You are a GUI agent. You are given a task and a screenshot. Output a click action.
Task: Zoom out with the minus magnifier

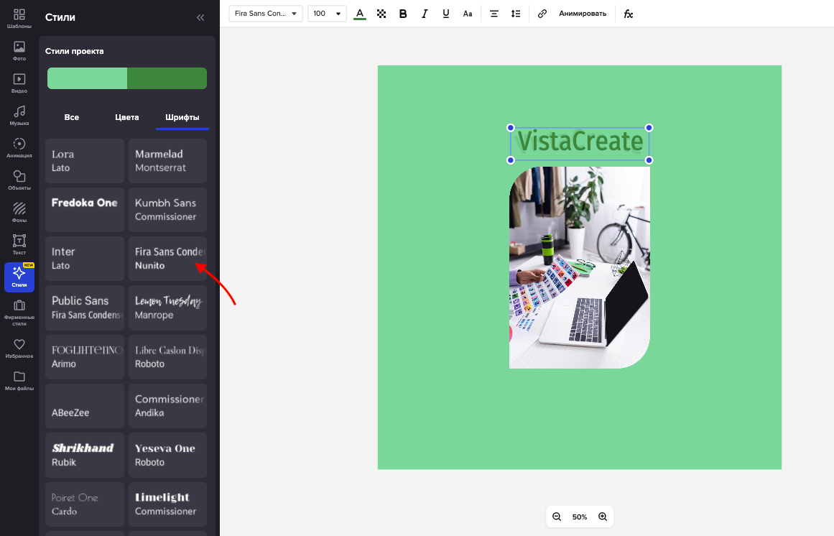click(x=557, y=517)
